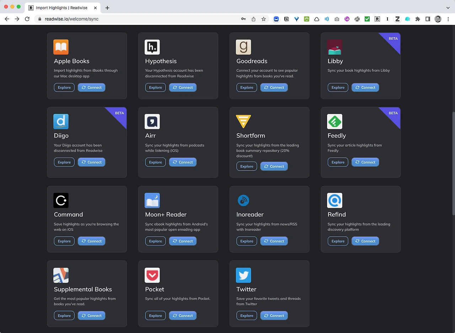Click the Notion extension icon in toolbar

tap(287, 19)
